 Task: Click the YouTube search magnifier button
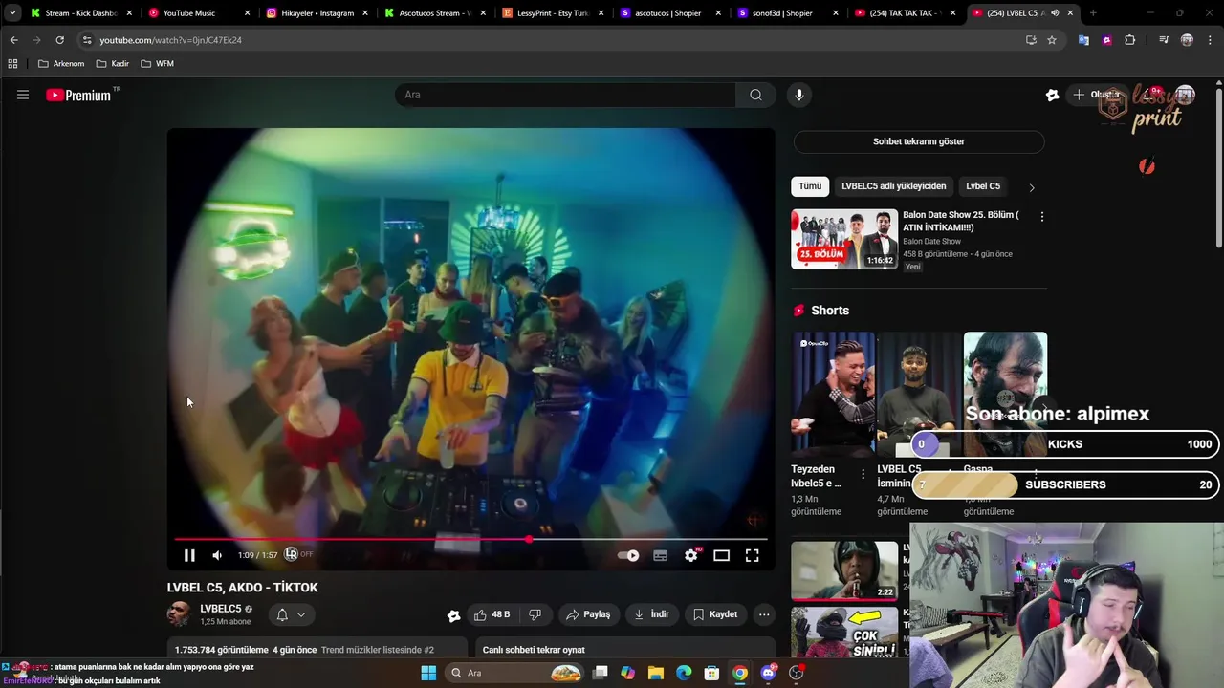(755, 95)
